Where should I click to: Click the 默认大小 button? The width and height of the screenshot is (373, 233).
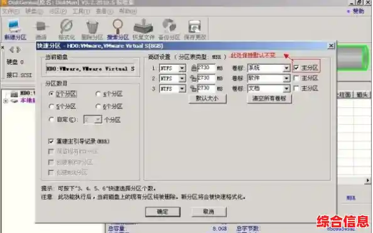[x=207, y=99]
